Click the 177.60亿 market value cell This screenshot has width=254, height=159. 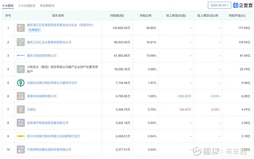point(244,28)
